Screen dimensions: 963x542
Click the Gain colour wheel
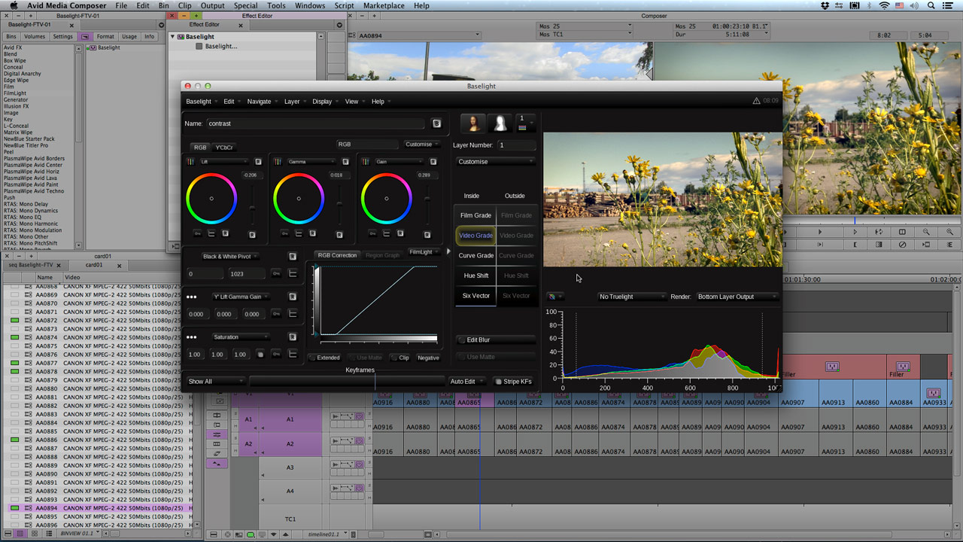click(386, 199)
